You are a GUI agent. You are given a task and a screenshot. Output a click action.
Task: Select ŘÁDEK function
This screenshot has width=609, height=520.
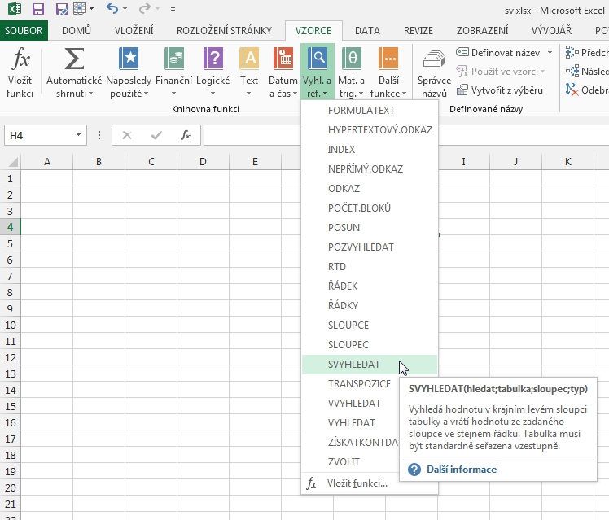point(370,286)
